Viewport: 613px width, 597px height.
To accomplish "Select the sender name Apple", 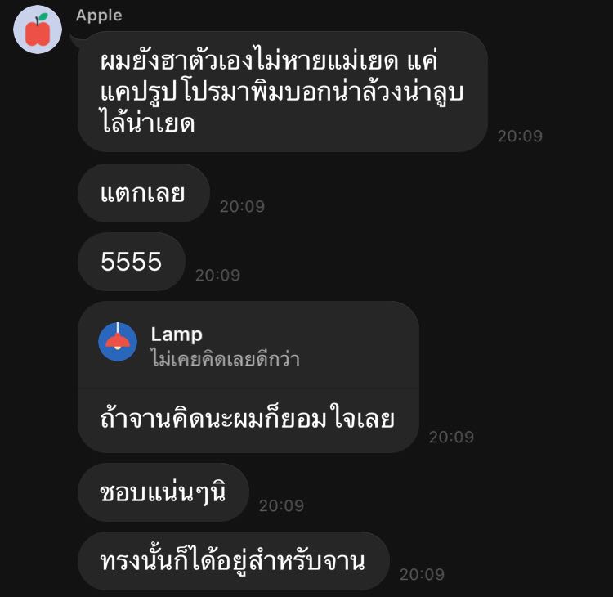I will point(99,16).
